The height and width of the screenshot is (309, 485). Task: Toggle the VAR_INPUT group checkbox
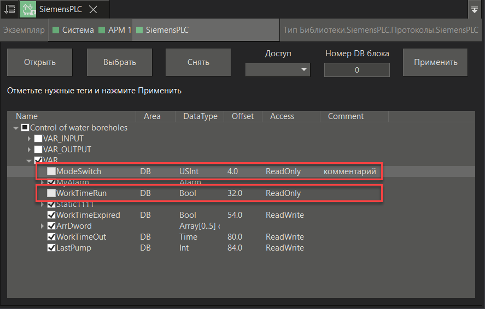(x=38, y=139)
